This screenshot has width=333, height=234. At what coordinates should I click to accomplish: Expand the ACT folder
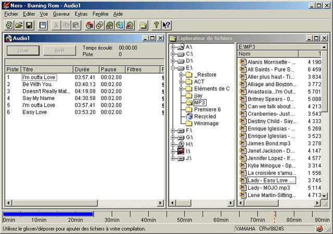181,82
